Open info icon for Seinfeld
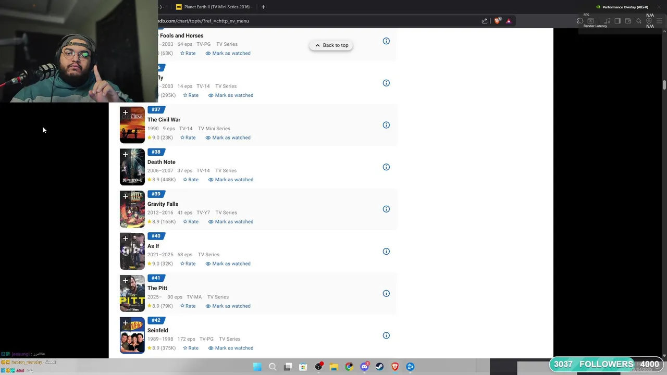Image resolution: width=667 pixels, height=375 pixels. [x=386, y=335]
